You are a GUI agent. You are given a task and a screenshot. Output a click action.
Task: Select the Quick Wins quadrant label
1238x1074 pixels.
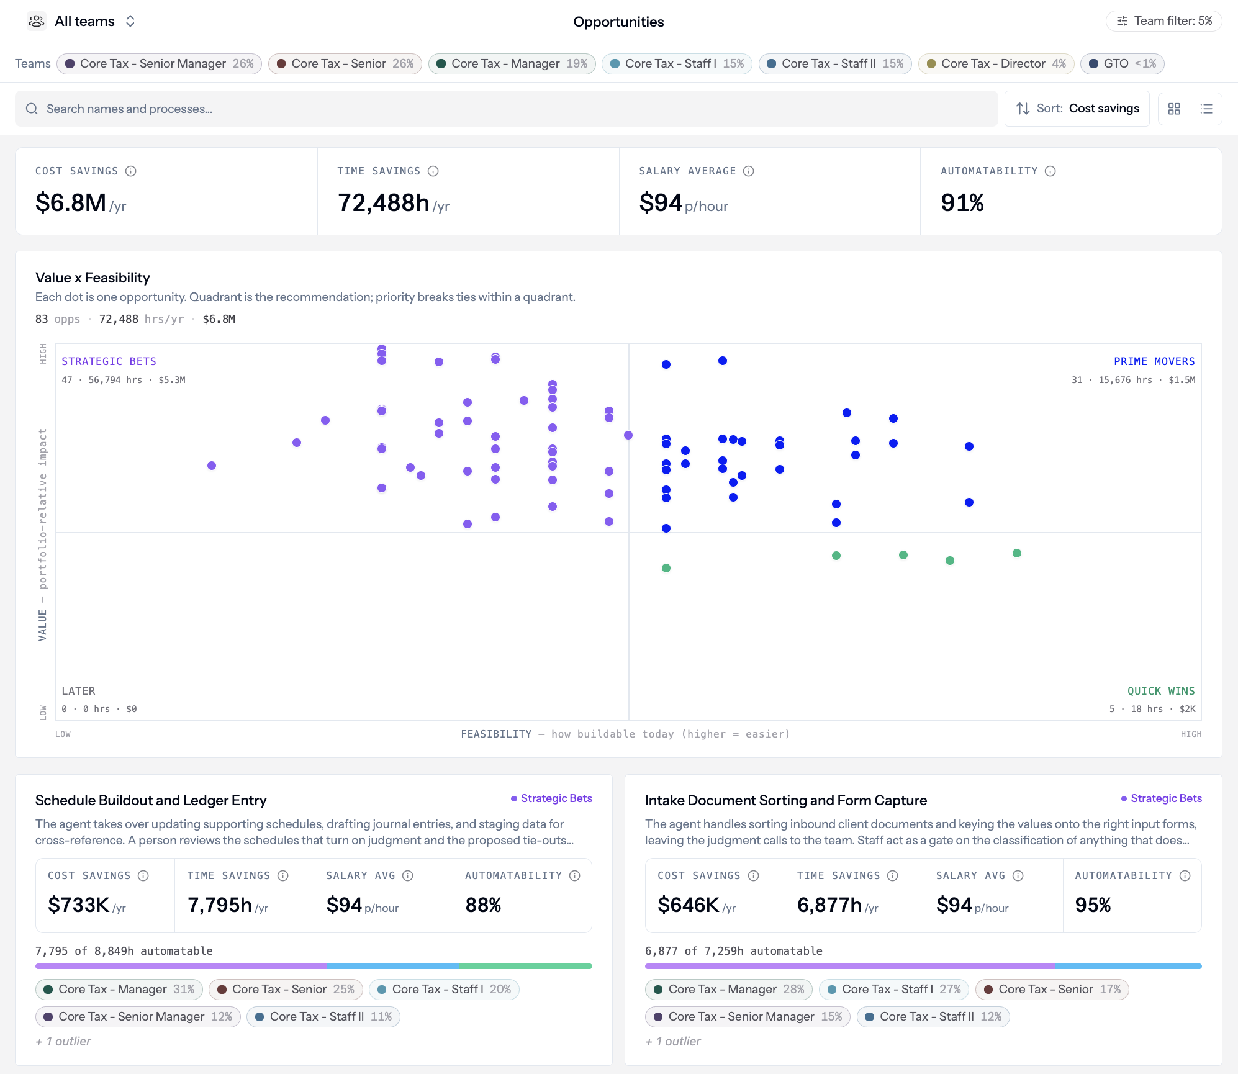point(1161,691)
